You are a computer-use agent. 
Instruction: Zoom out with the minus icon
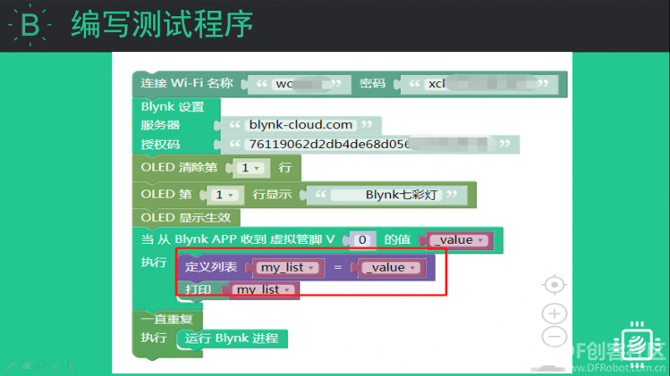pyautogui.click(x=555, y=337)
